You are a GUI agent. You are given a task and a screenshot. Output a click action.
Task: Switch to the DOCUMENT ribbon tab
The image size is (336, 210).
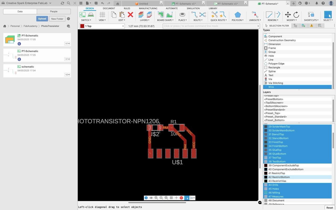pos(109,8)
